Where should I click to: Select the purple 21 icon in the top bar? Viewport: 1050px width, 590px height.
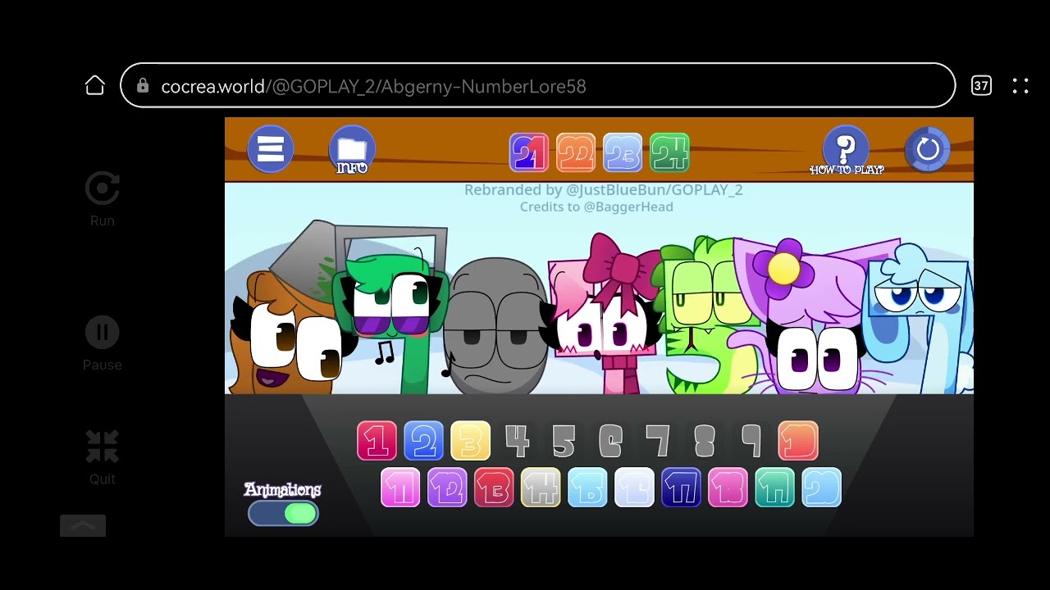[529, 152]
